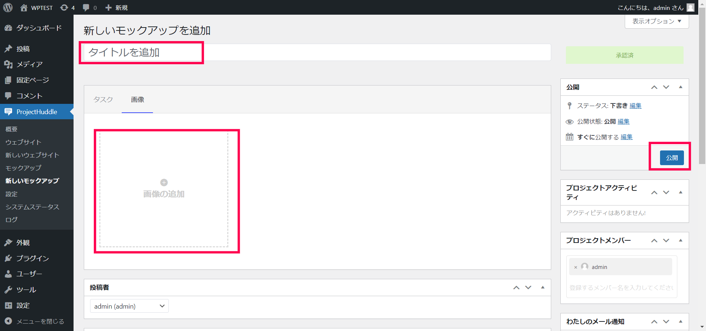This screenshot has width=706, height=331.
Task: Click the タイトルを追加 title field
Action: click(x=317, y=52)
